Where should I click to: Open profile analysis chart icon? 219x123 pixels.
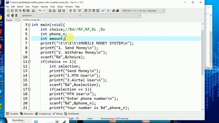coord(114,11)
